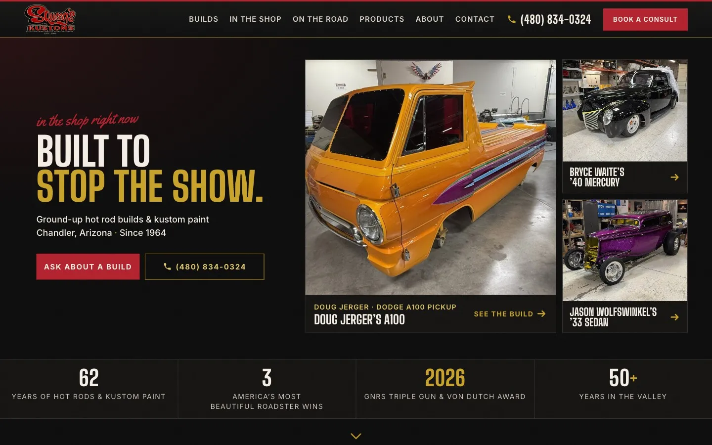Click the 'Stop The Show.' gold headline
Screen dimensions: 712x445
click(150, 186)
